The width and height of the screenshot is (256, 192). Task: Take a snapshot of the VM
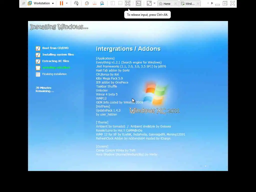coord(87,3)
